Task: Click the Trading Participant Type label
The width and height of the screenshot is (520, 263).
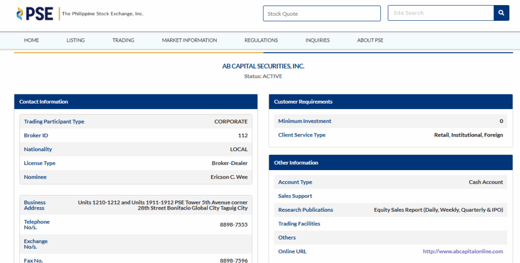Action: tap(54, 121)
